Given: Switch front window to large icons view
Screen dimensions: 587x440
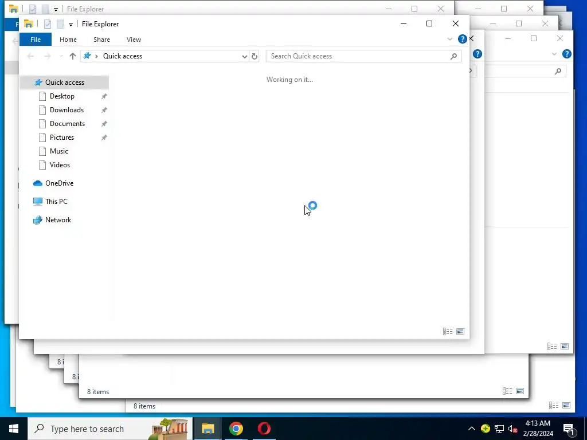Looking at the screenshot, I should (460, 332).
